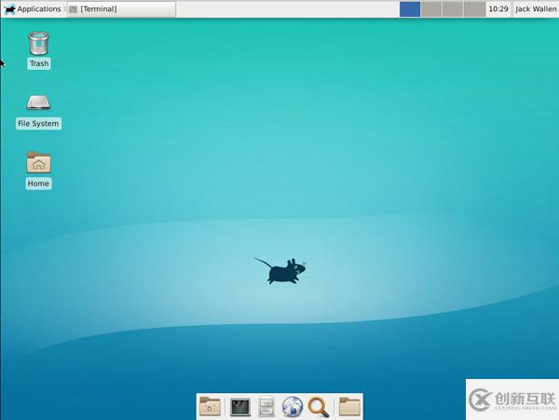Open the Trash desktop icon
Screen dimensions: 559x420
(38, 44)
